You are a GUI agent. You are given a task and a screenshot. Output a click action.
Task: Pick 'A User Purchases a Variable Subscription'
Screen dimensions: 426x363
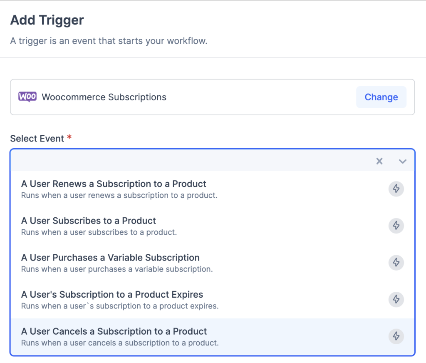click(x=110, y=258)
